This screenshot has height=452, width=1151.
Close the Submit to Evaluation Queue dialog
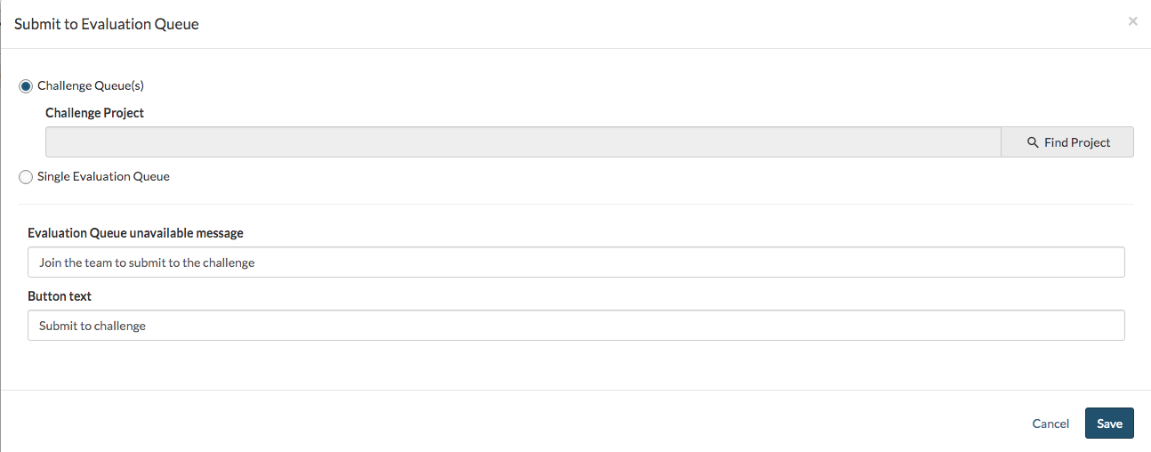click(x=1132, y=21)
